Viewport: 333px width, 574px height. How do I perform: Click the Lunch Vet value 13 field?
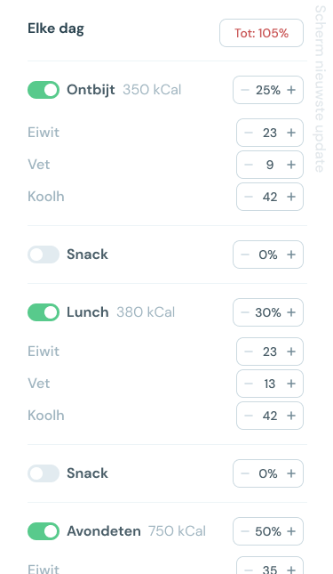coord(270,384)
